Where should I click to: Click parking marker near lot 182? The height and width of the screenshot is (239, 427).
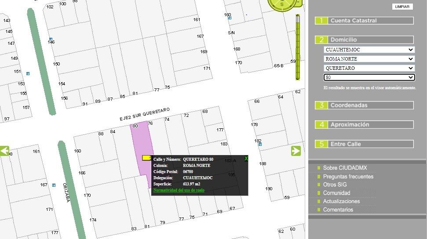(260, 144)
